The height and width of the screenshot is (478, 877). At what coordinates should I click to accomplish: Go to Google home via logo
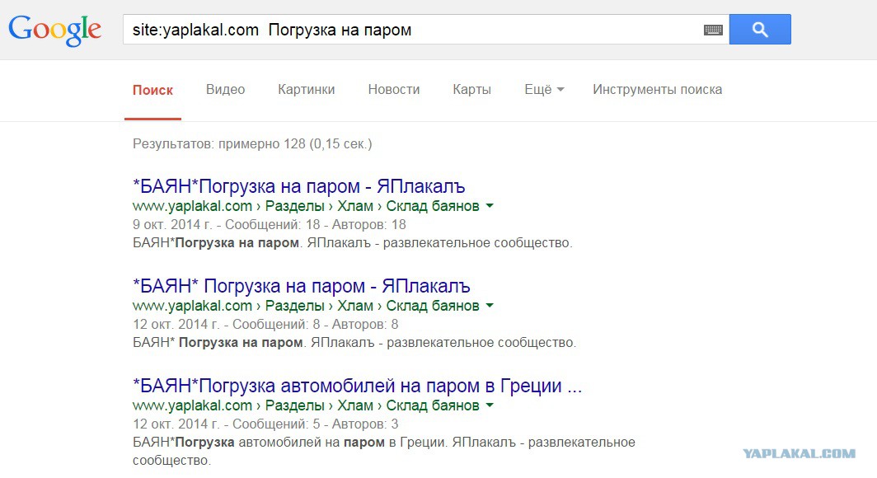(54, 30)
